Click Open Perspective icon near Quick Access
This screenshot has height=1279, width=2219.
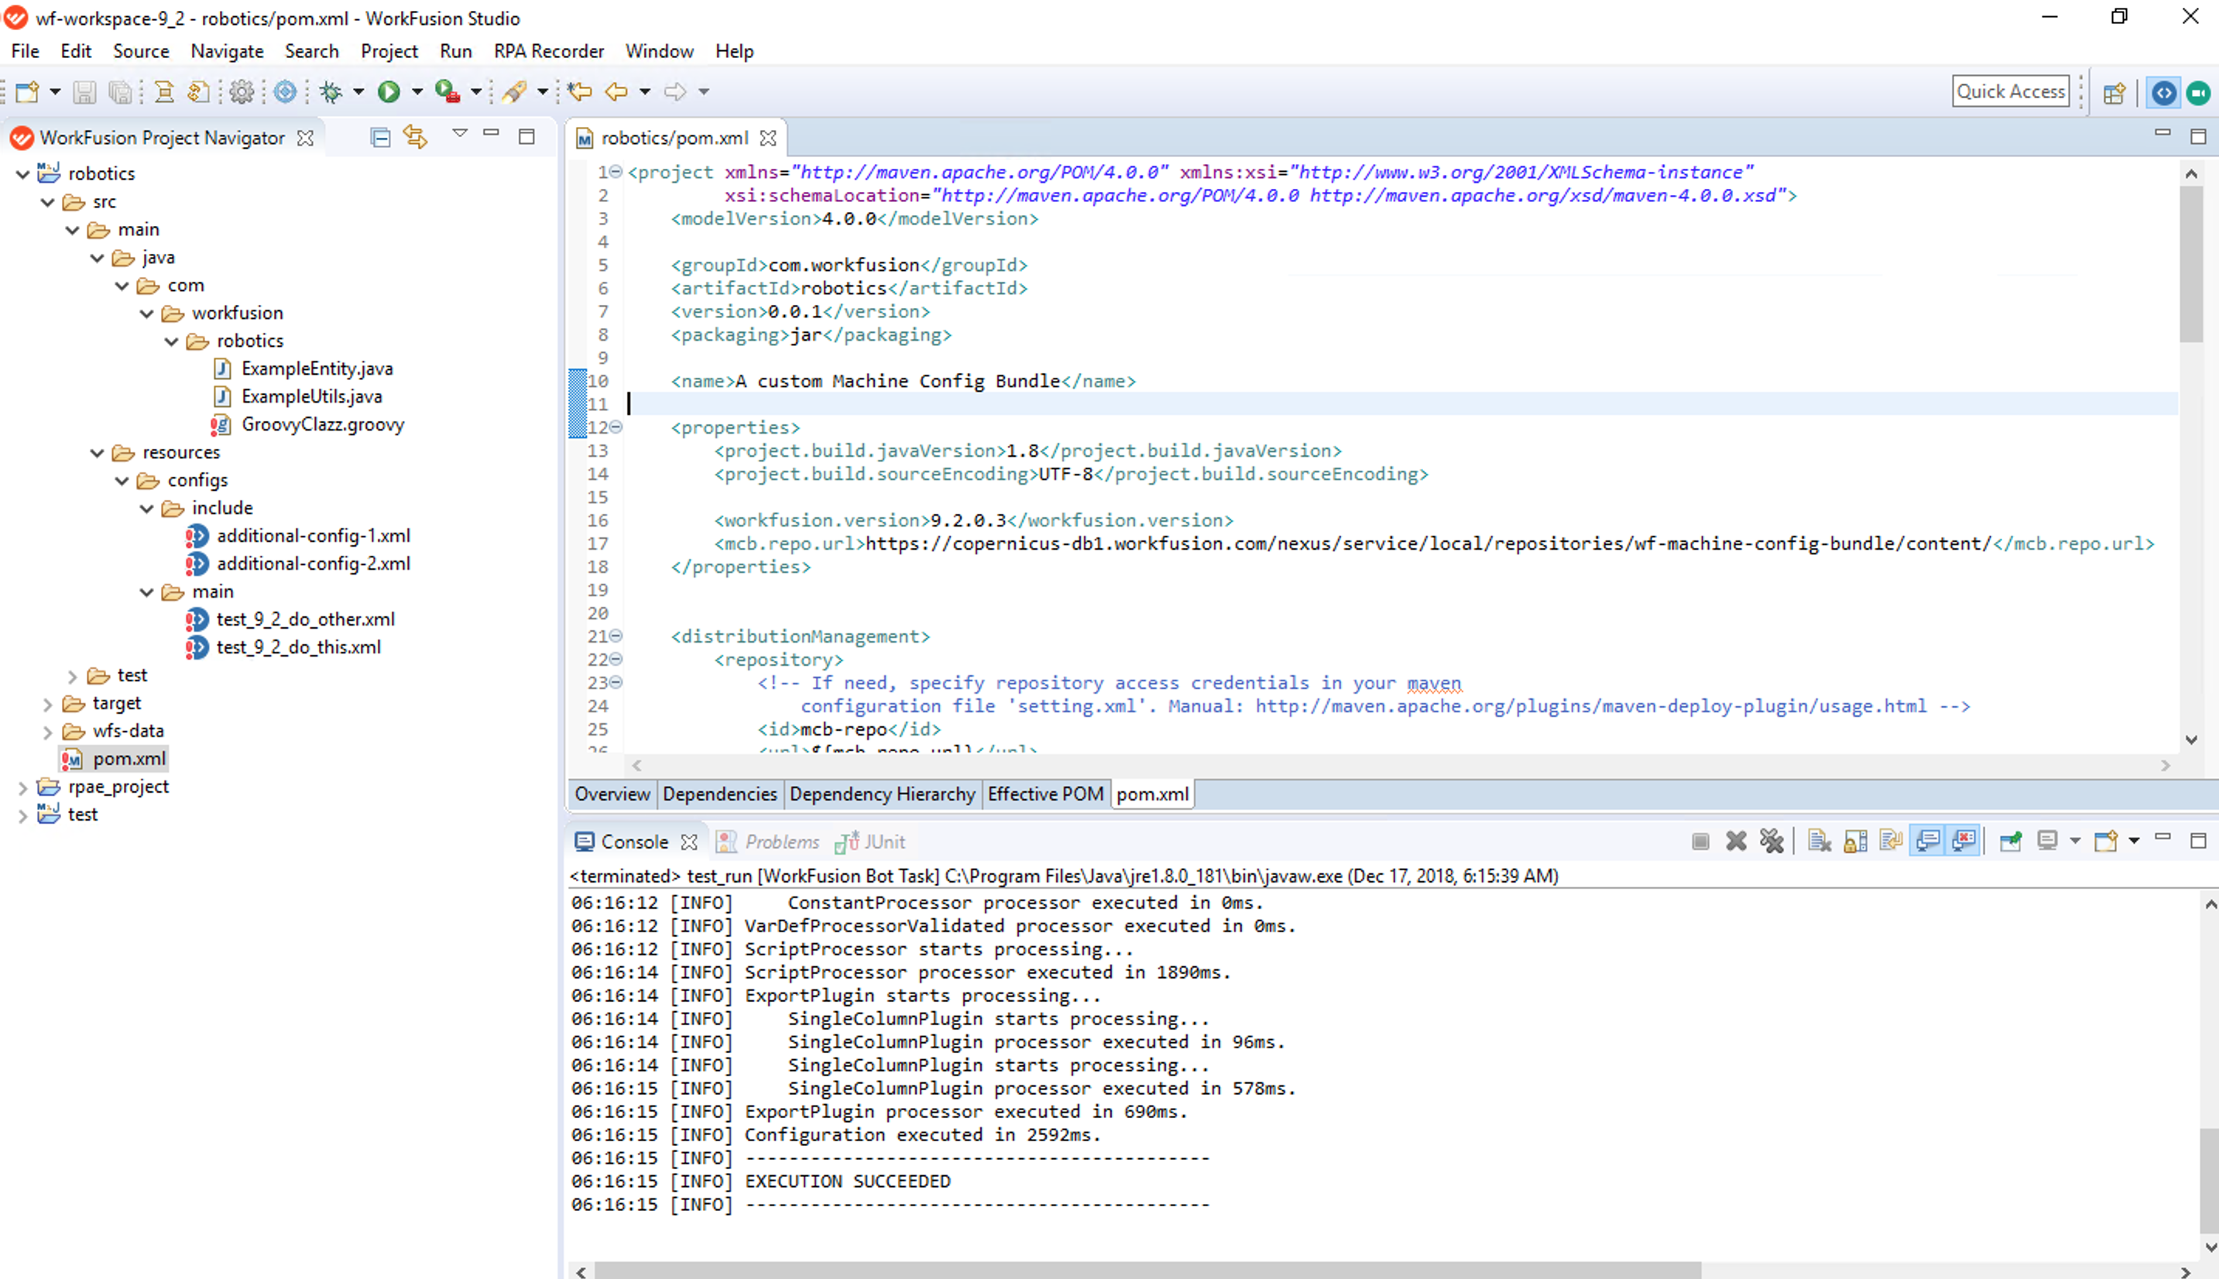click(2114, 92)
